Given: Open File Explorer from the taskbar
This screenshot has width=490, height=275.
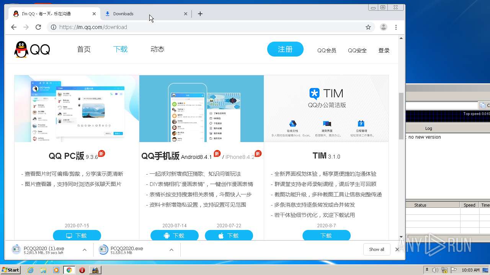Looking at the screenshot, I should 43,270.
